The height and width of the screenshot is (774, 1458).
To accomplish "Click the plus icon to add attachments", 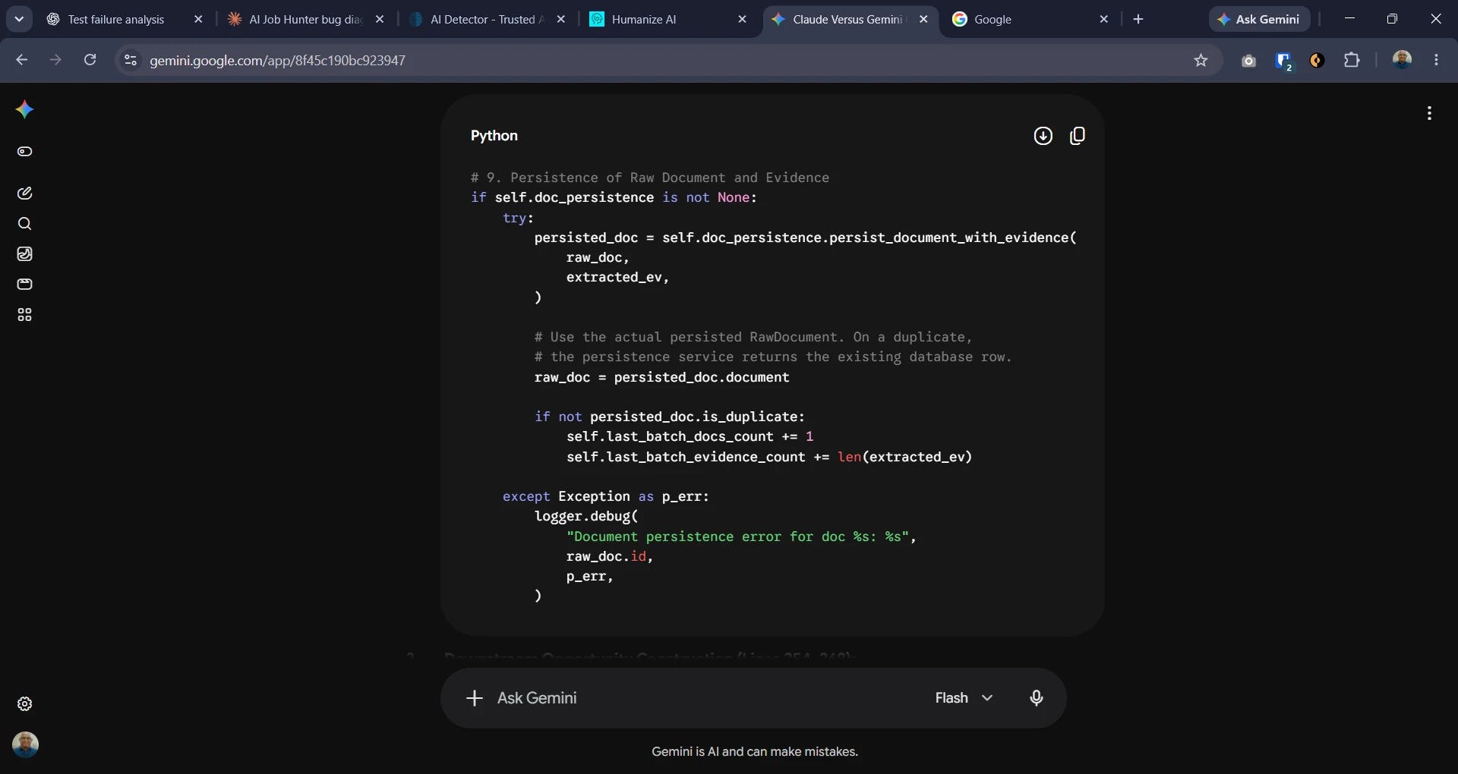I will point(474,698).
